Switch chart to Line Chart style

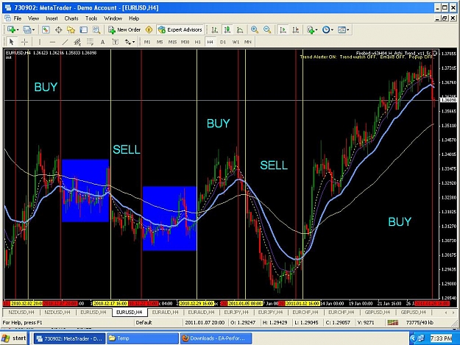[x=240, y=29]
